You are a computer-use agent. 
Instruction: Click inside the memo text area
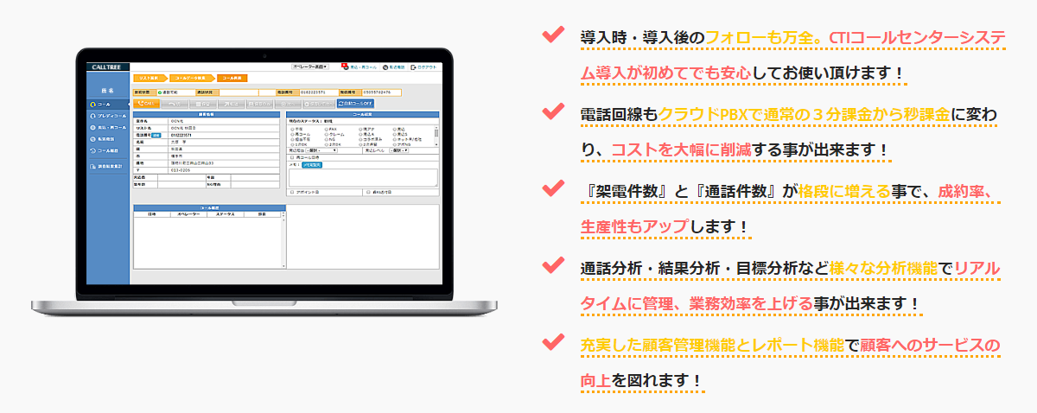point(363,177)
